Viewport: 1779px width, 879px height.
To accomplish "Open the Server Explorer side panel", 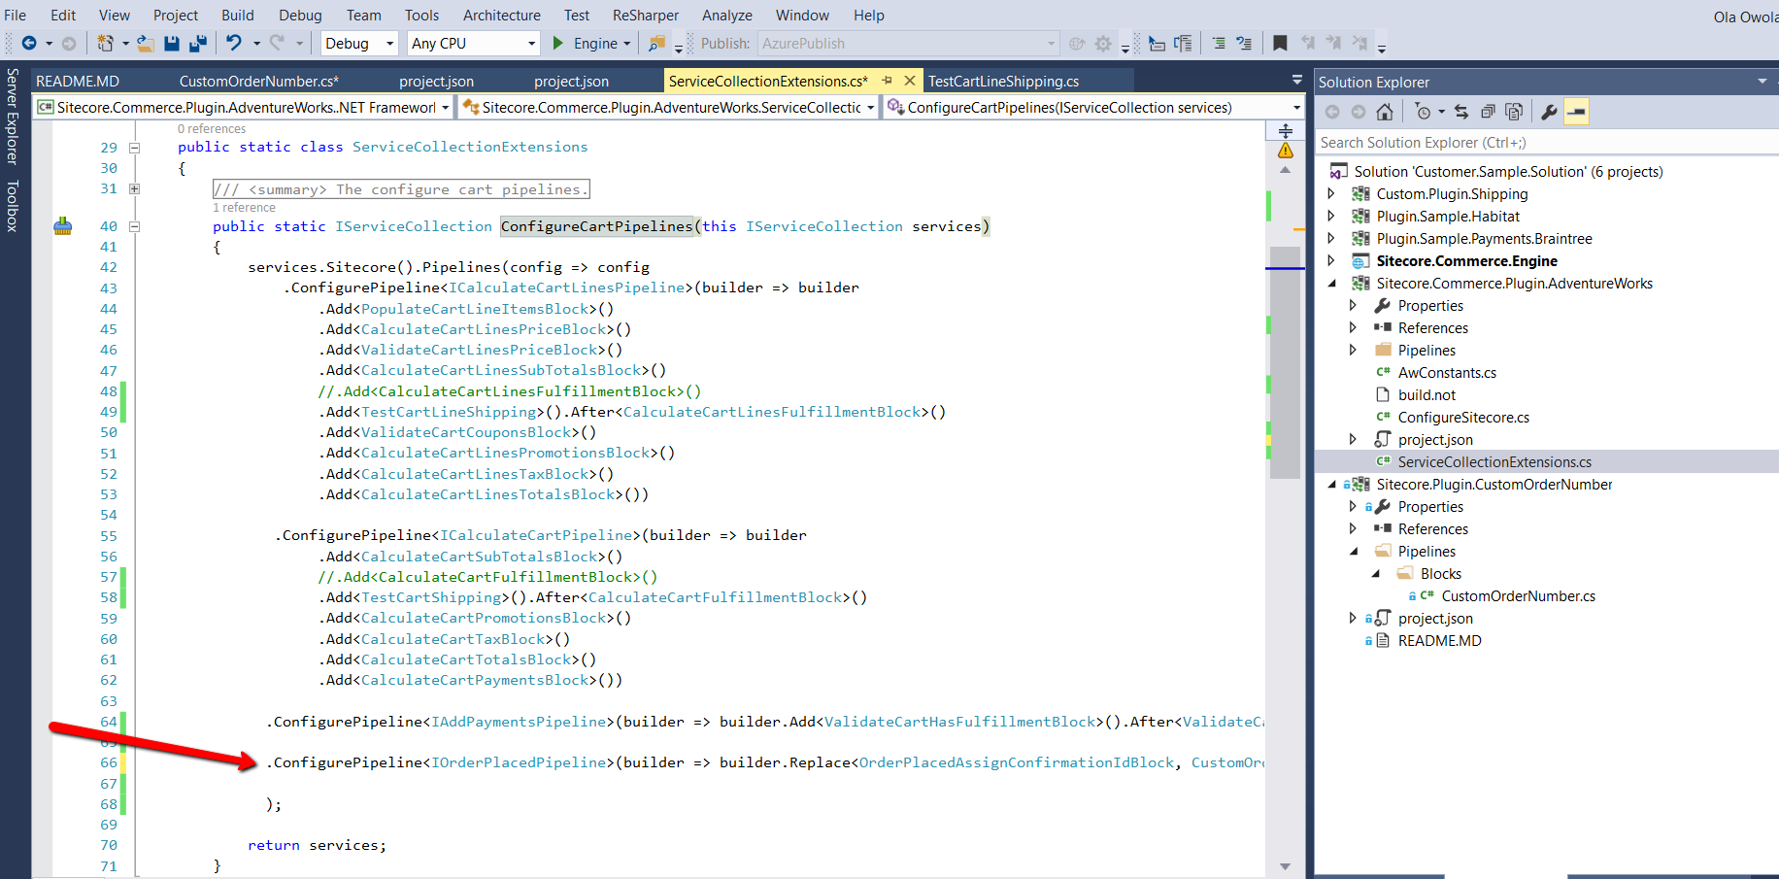I will pyautogui.click(x=12, y=116).
